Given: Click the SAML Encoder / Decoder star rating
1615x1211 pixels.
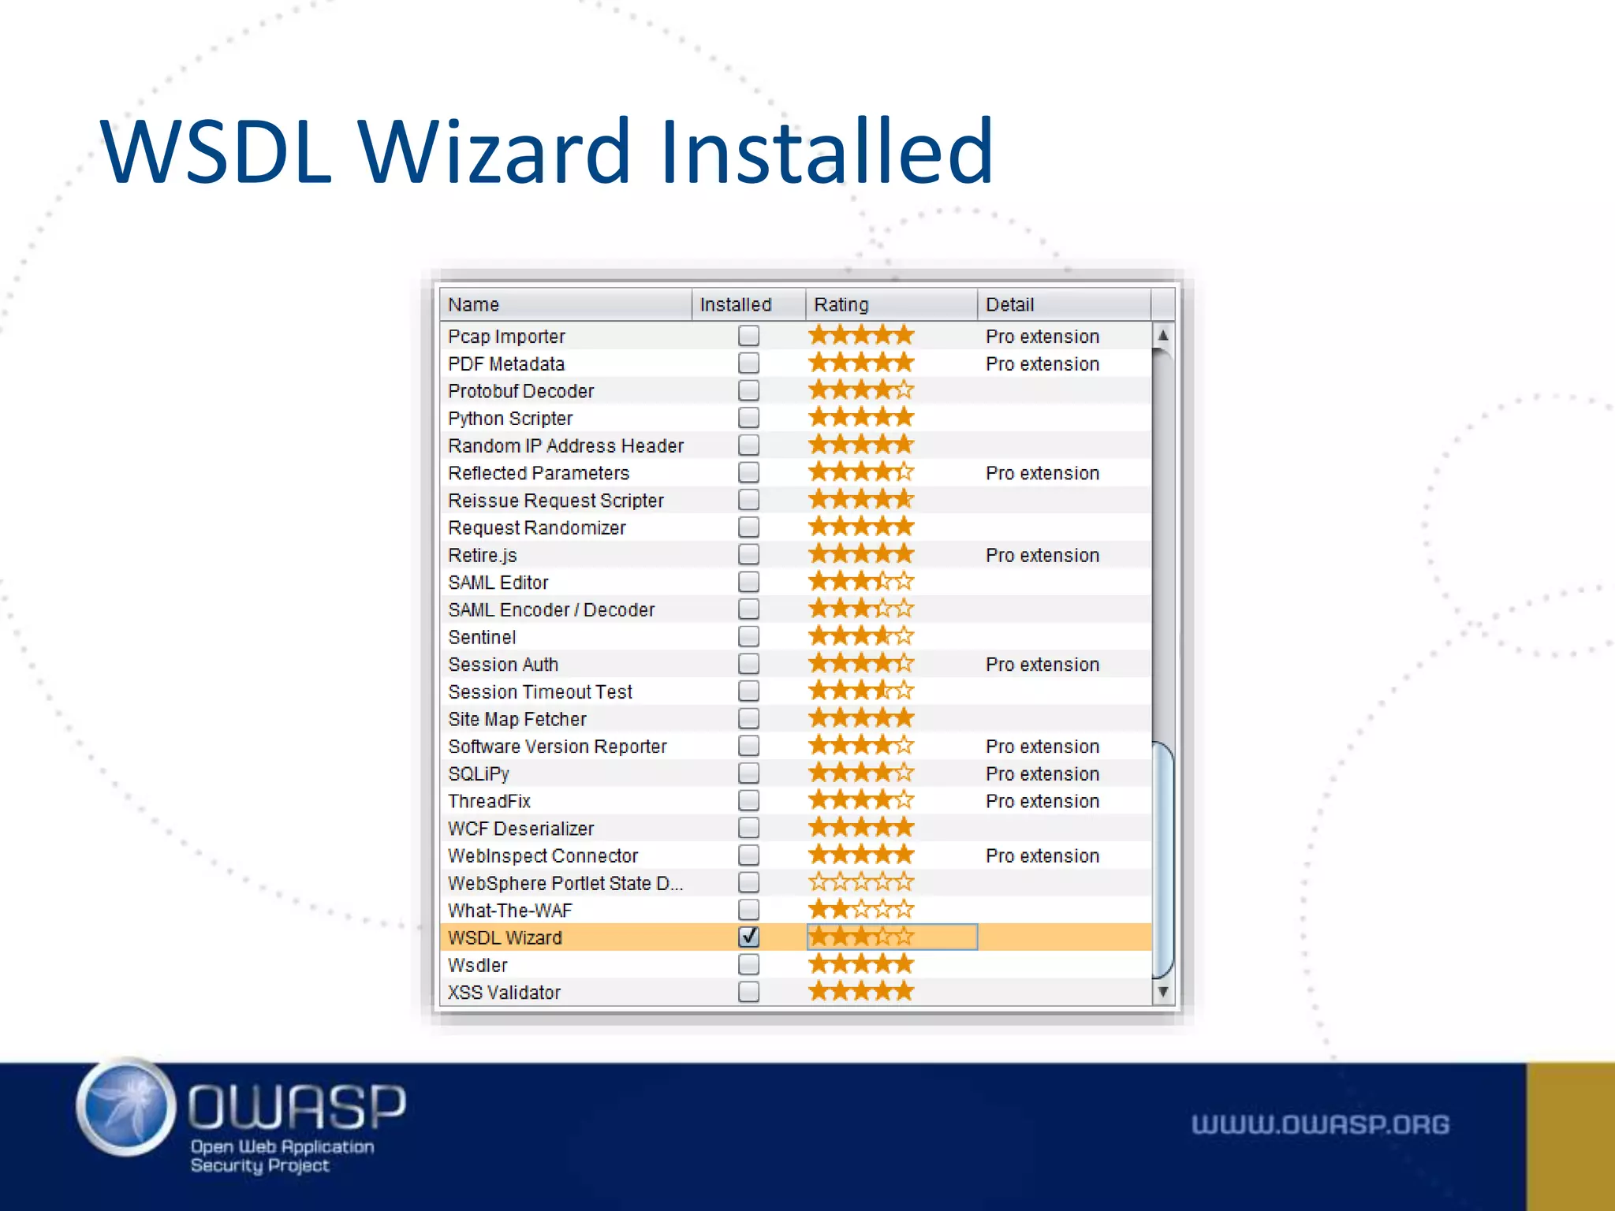Looking at the screenshot, I should [861, 609].
